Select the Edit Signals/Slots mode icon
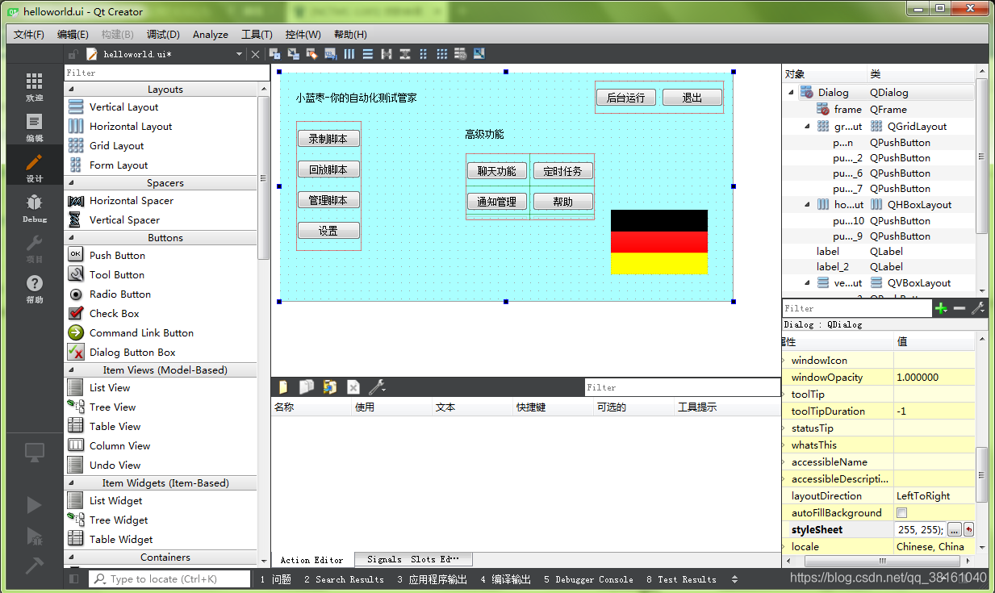The image size is (995, 593). point(293,53)
